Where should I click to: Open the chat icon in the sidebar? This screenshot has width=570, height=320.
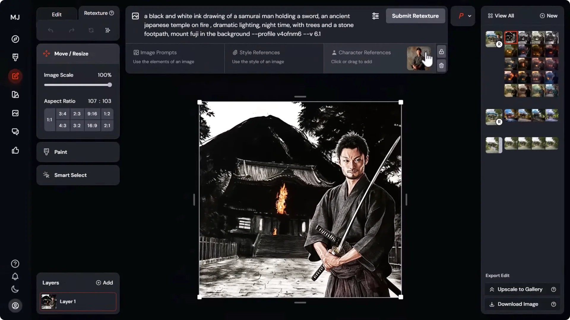point(15,131)
